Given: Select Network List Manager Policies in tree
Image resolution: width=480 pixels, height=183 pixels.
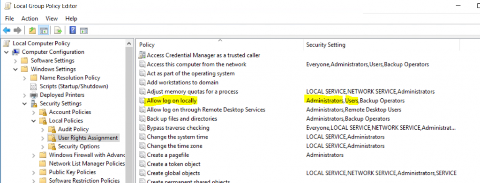Looking at the screenshot, I should click(x=87, y=163).
